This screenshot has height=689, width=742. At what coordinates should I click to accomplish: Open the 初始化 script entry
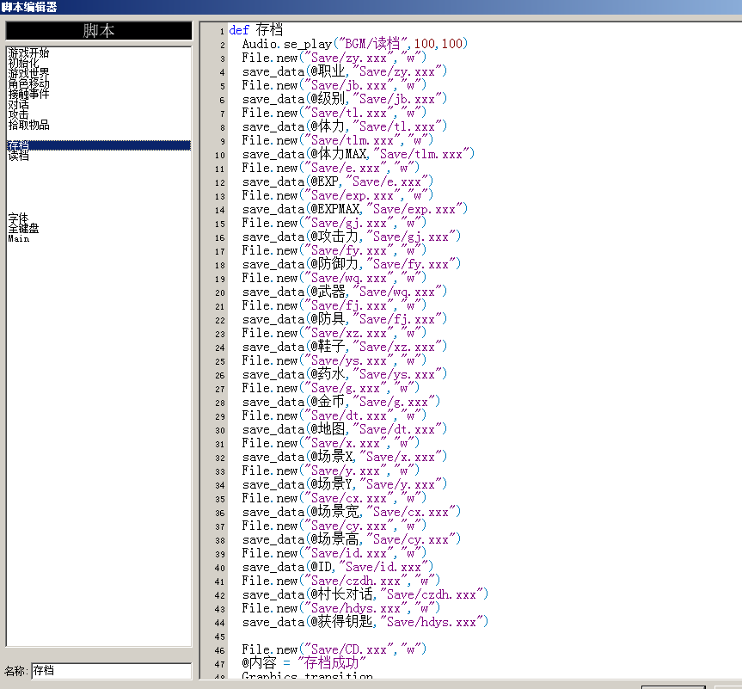(23, 63)
